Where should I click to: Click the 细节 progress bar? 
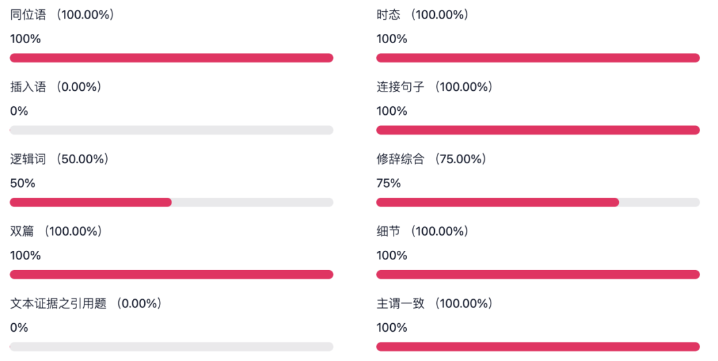538,275
